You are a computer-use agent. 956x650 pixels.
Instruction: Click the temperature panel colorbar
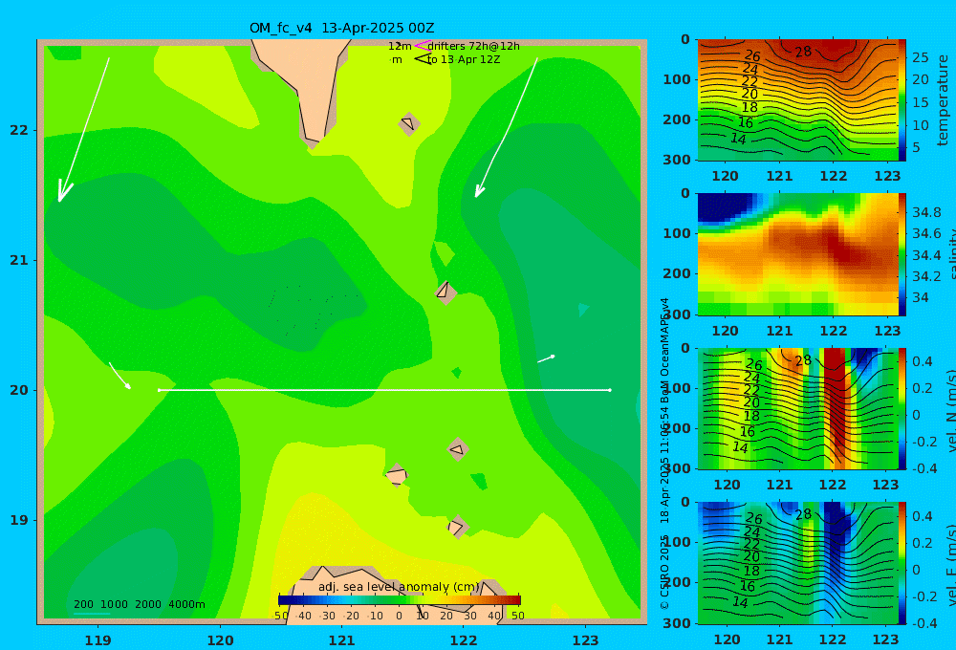tap(902, 100)
